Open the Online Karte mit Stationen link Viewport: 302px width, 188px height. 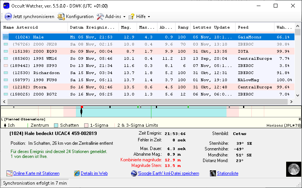[x=36, y=173]
